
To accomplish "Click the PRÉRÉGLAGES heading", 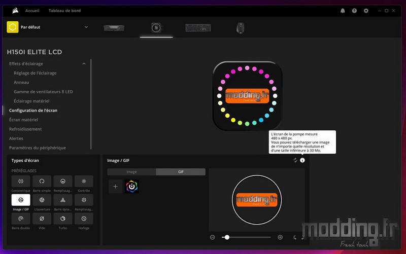I will point(24,171).
